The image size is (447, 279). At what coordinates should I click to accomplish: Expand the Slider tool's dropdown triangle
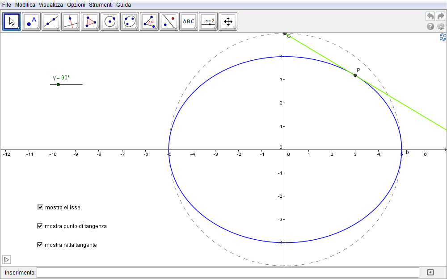pyautogui.click(x=215, y=28)
